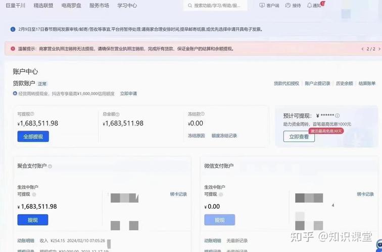Open 动账明细 in 微信支付账户
The height and width of the screenshot is (252, 382).
tap(212, 240)
